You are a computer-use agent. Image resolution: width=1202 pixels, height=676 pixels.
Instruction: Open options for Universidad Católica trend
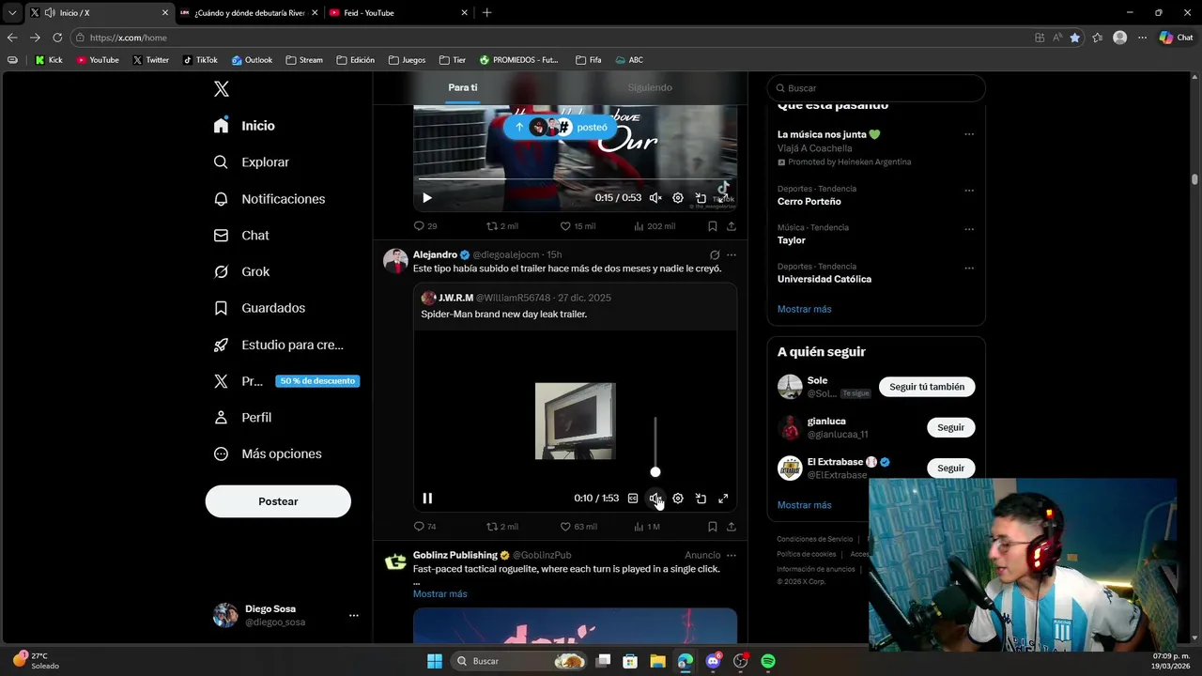coord(969,268)
